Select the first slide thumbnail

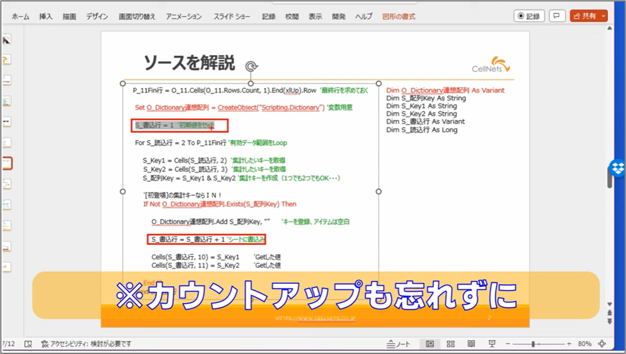[7, 40]
